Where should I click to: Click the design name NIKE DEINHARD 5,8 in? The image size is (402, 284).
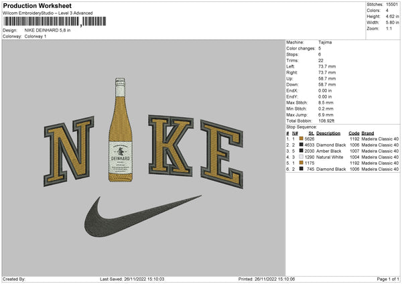48,30
